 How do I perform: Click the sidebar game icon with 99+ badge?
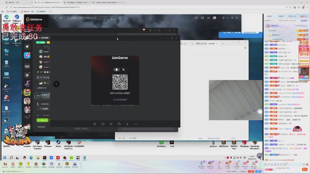[x=27, y=92]
